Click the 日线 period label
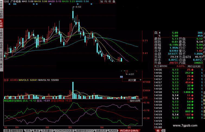 pyautogui.click(x=6, y=1)
